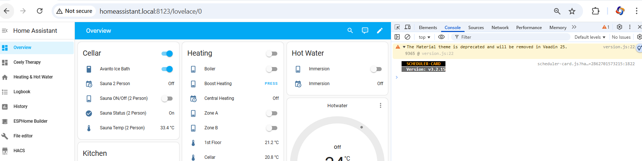Open the Default levels dropdown
The height and width of the screenshot is (161, 642).
pyautogui.click(x=590, y=37)
